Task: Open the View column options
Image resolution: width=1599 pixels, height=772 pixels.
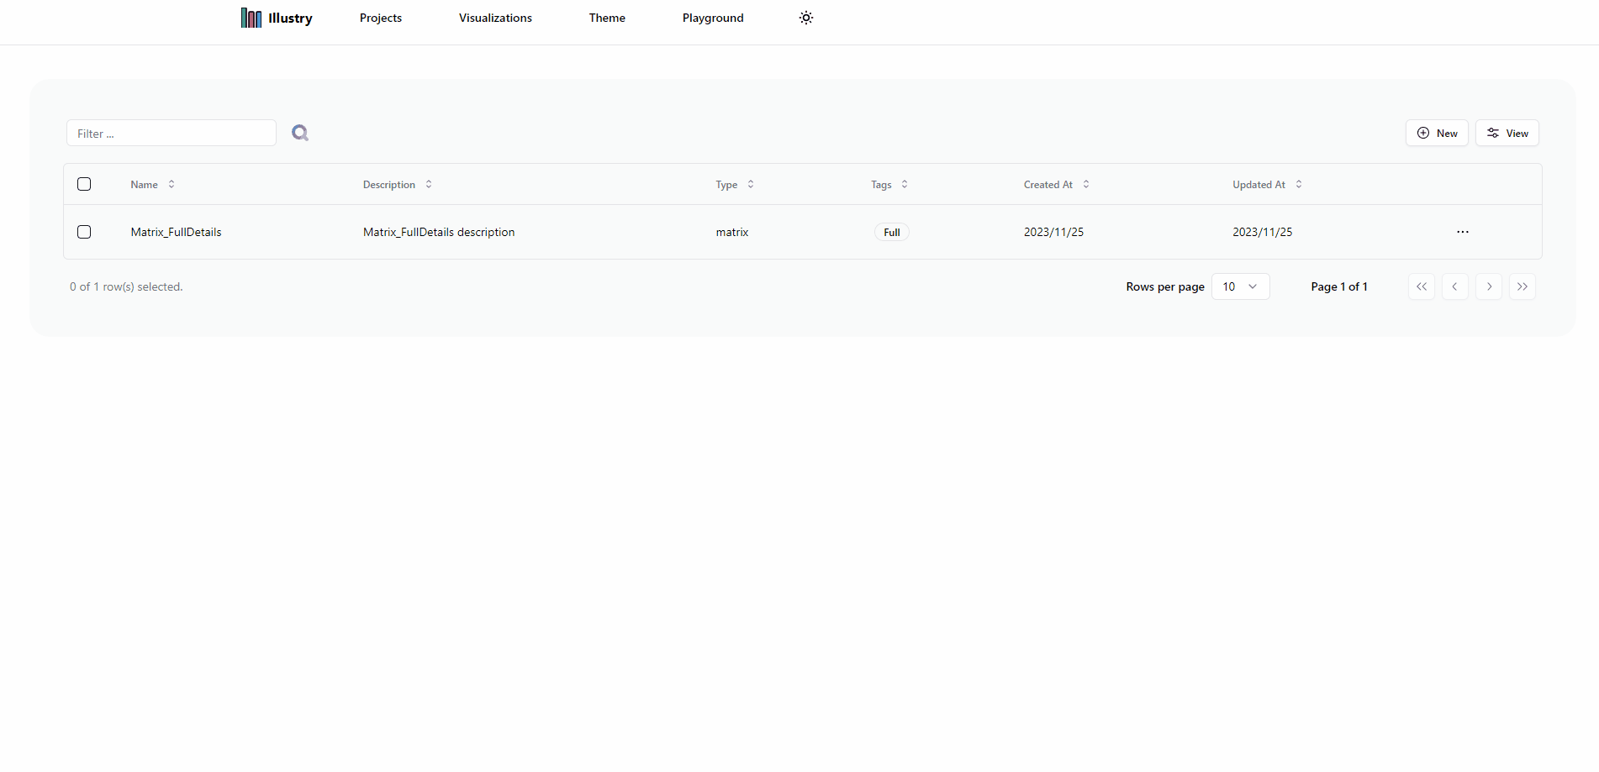Action: (1507, 133)
